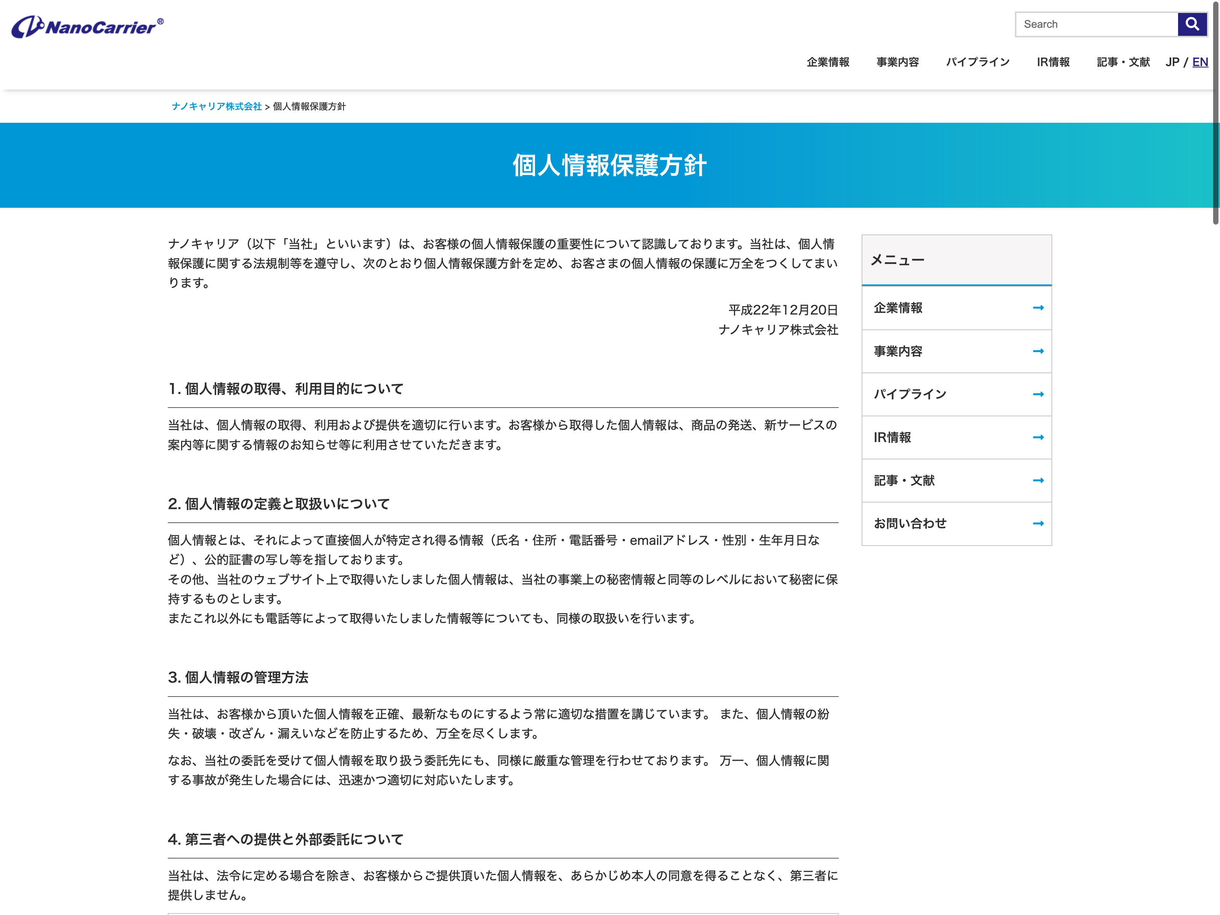Click arrow icon beside IR情報 in sidebar
The height and width of the screenshot is (915, 1220).
pyautogui.click(x=1038, y=437)
